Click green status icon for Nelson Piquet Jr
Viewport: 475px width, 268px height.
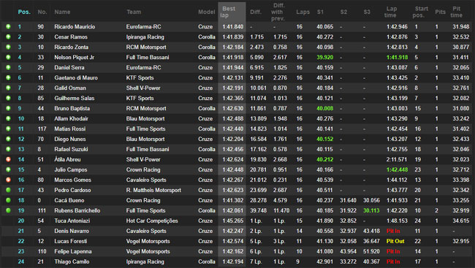coord(8,57)
